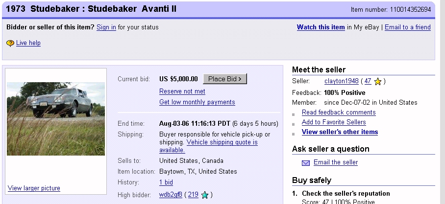Open high bidder wdb2gf8 profile
The image size is (445, 204).
[171, 195]
